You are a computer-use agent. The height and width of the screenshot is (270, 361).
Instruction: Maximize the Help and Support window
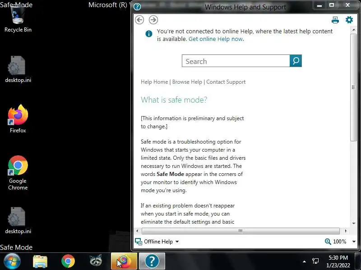332,5
